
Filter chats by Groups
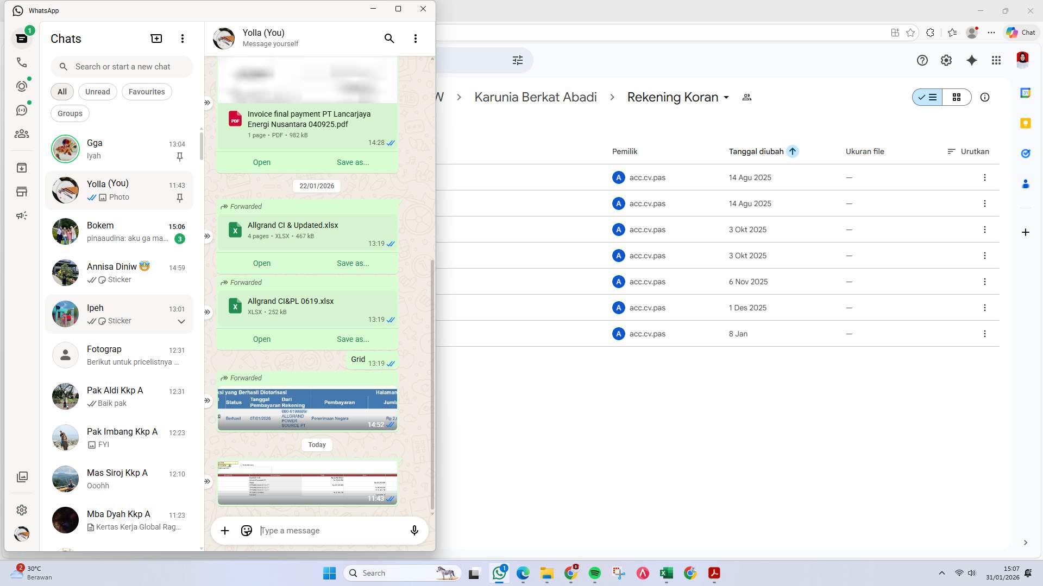pos(70,113)
